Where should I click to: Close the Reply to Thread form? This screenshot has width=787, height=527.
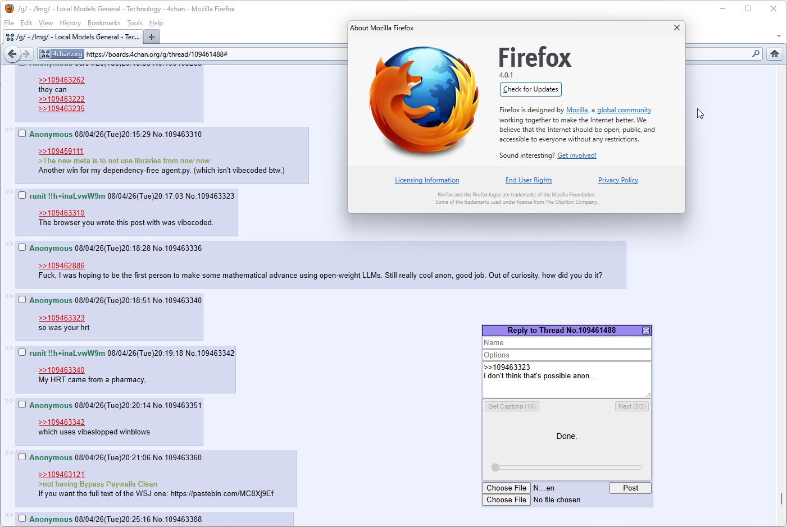646,331
